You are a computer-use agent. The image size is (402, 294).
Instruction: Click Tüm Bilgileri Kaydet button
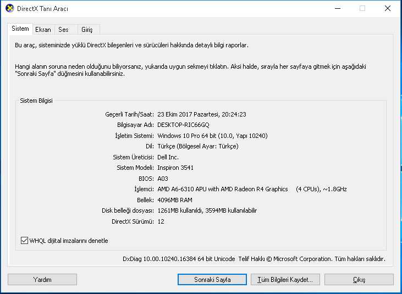tap(285, 279)
